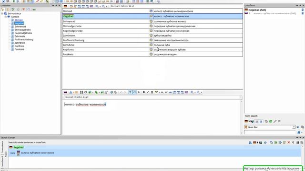Save the segment with the floppy disk icon
The width and height of the screenshot is (305, 171).
[81, 92]
